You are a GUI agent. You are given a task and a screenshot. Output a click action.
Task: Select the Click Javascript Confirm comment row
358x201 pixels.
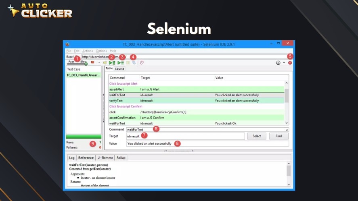[197, 106]
